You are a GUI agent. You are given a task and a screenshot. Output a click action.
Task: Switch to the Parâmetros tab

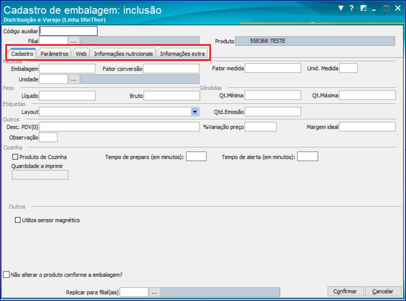(x=54, y=54)
